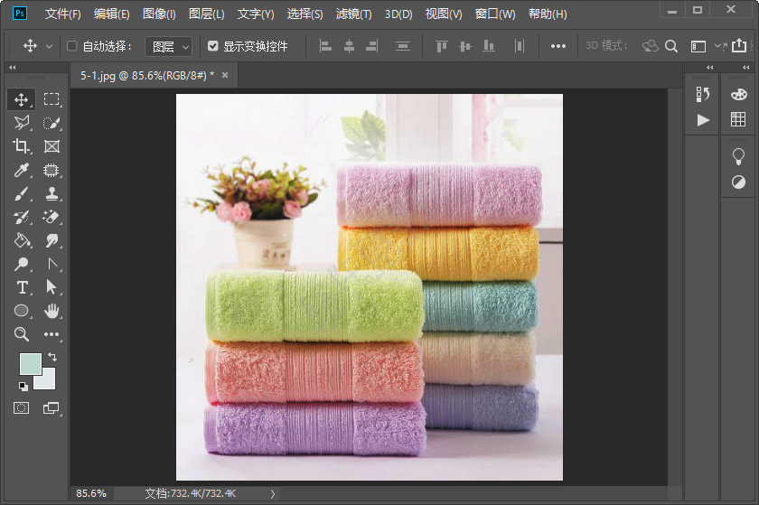Select the Clone Stamp tool

pos(52,193)
